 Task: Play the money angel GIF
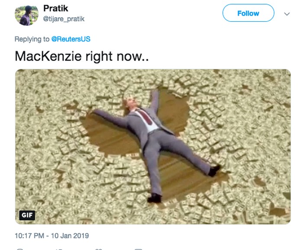pyautogui.click(x=153, y=147)
